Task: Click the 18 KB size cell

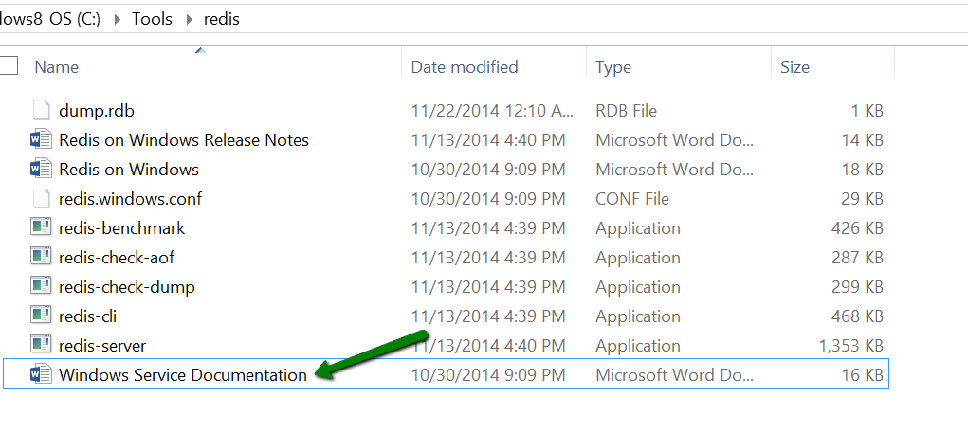Action: click(863, 170)
